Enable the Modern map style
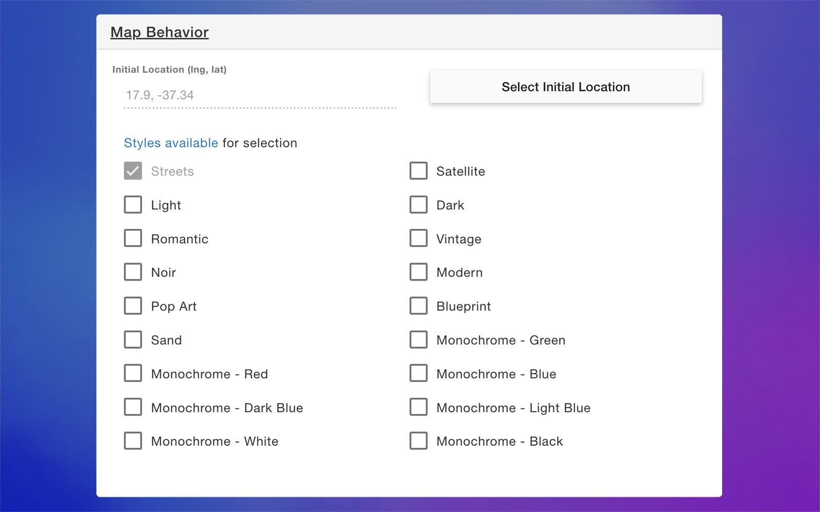820x512 pixels. (418, 272)
